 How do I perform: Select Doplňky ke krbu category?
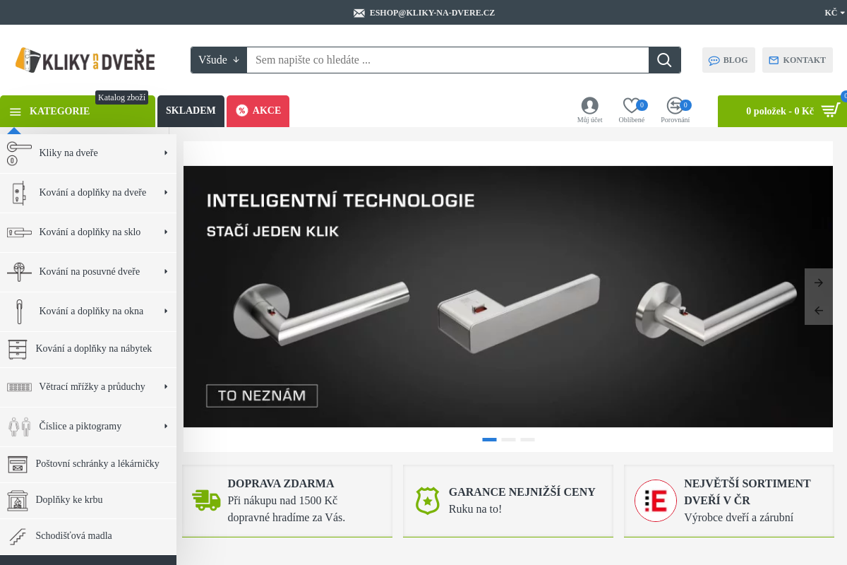click(88, 500)
